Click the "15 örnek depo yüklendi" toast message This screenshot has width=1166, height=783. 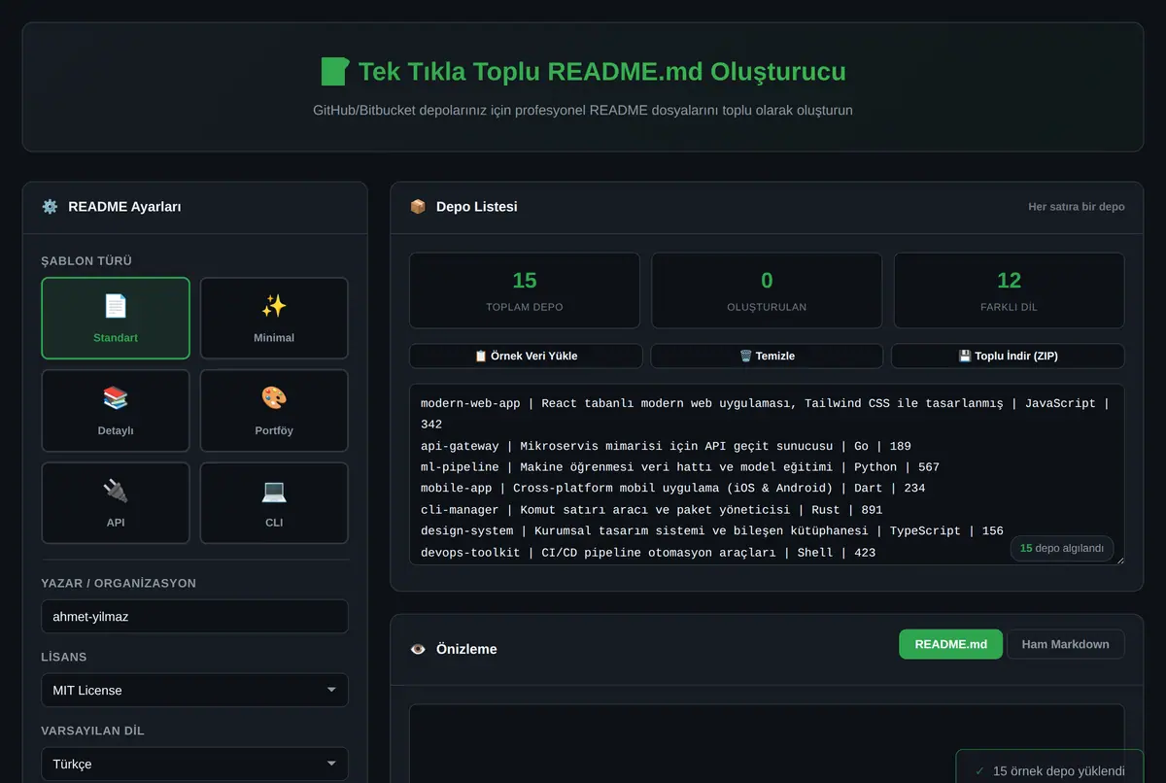click(1059, 771)
